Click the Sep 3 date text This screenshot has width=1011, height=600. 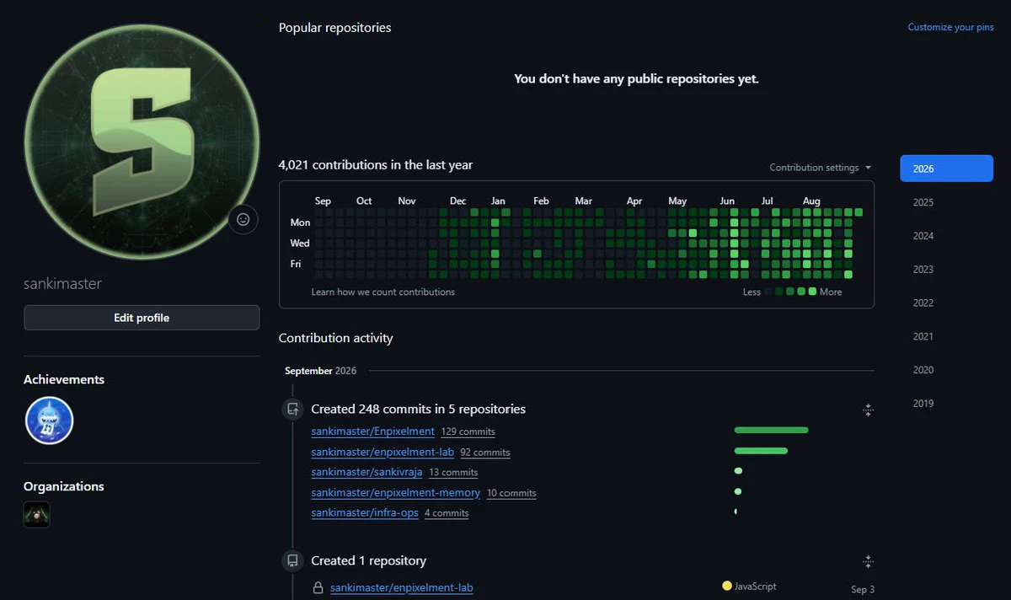[863, 590]
